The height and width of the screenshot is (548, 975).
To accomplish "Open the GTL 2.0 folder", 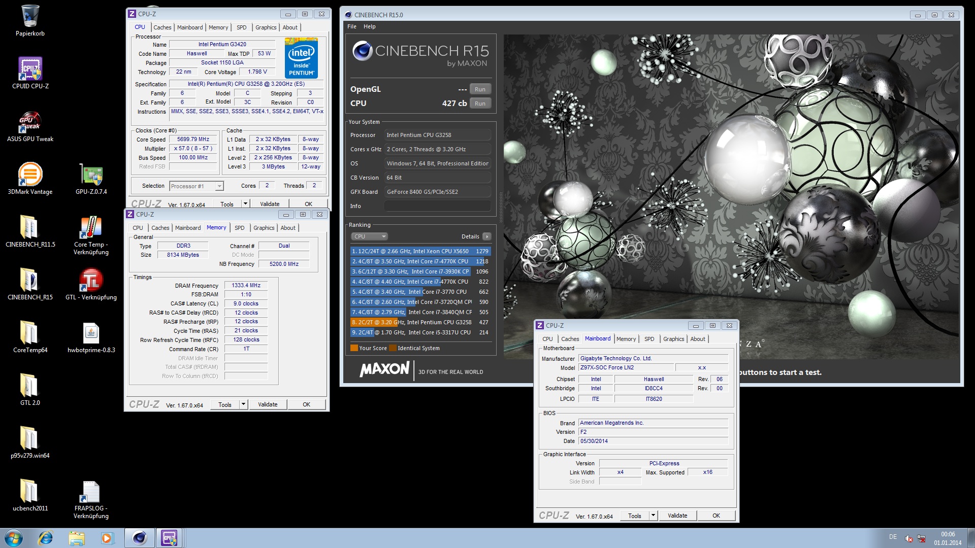I will [30, 390].
